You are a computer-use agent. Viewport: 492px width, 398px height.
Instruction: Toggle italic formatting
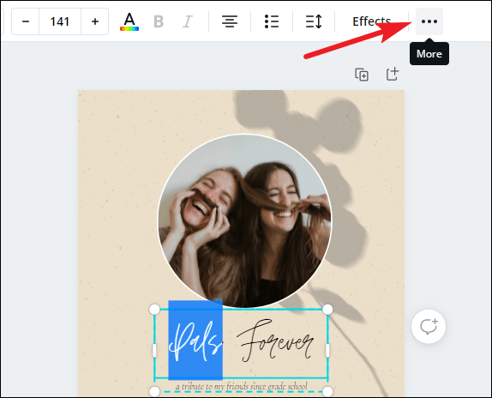click(188, 21)
